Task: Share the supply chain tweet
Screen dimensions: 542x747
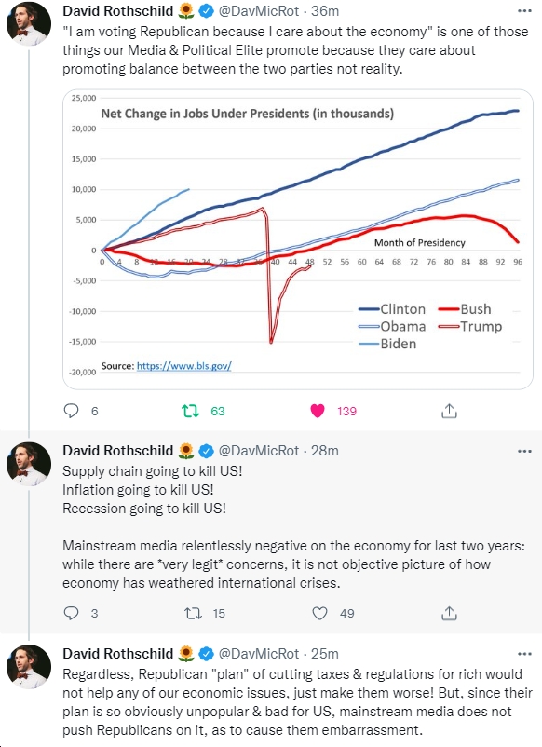Action: tap(449, 613)
